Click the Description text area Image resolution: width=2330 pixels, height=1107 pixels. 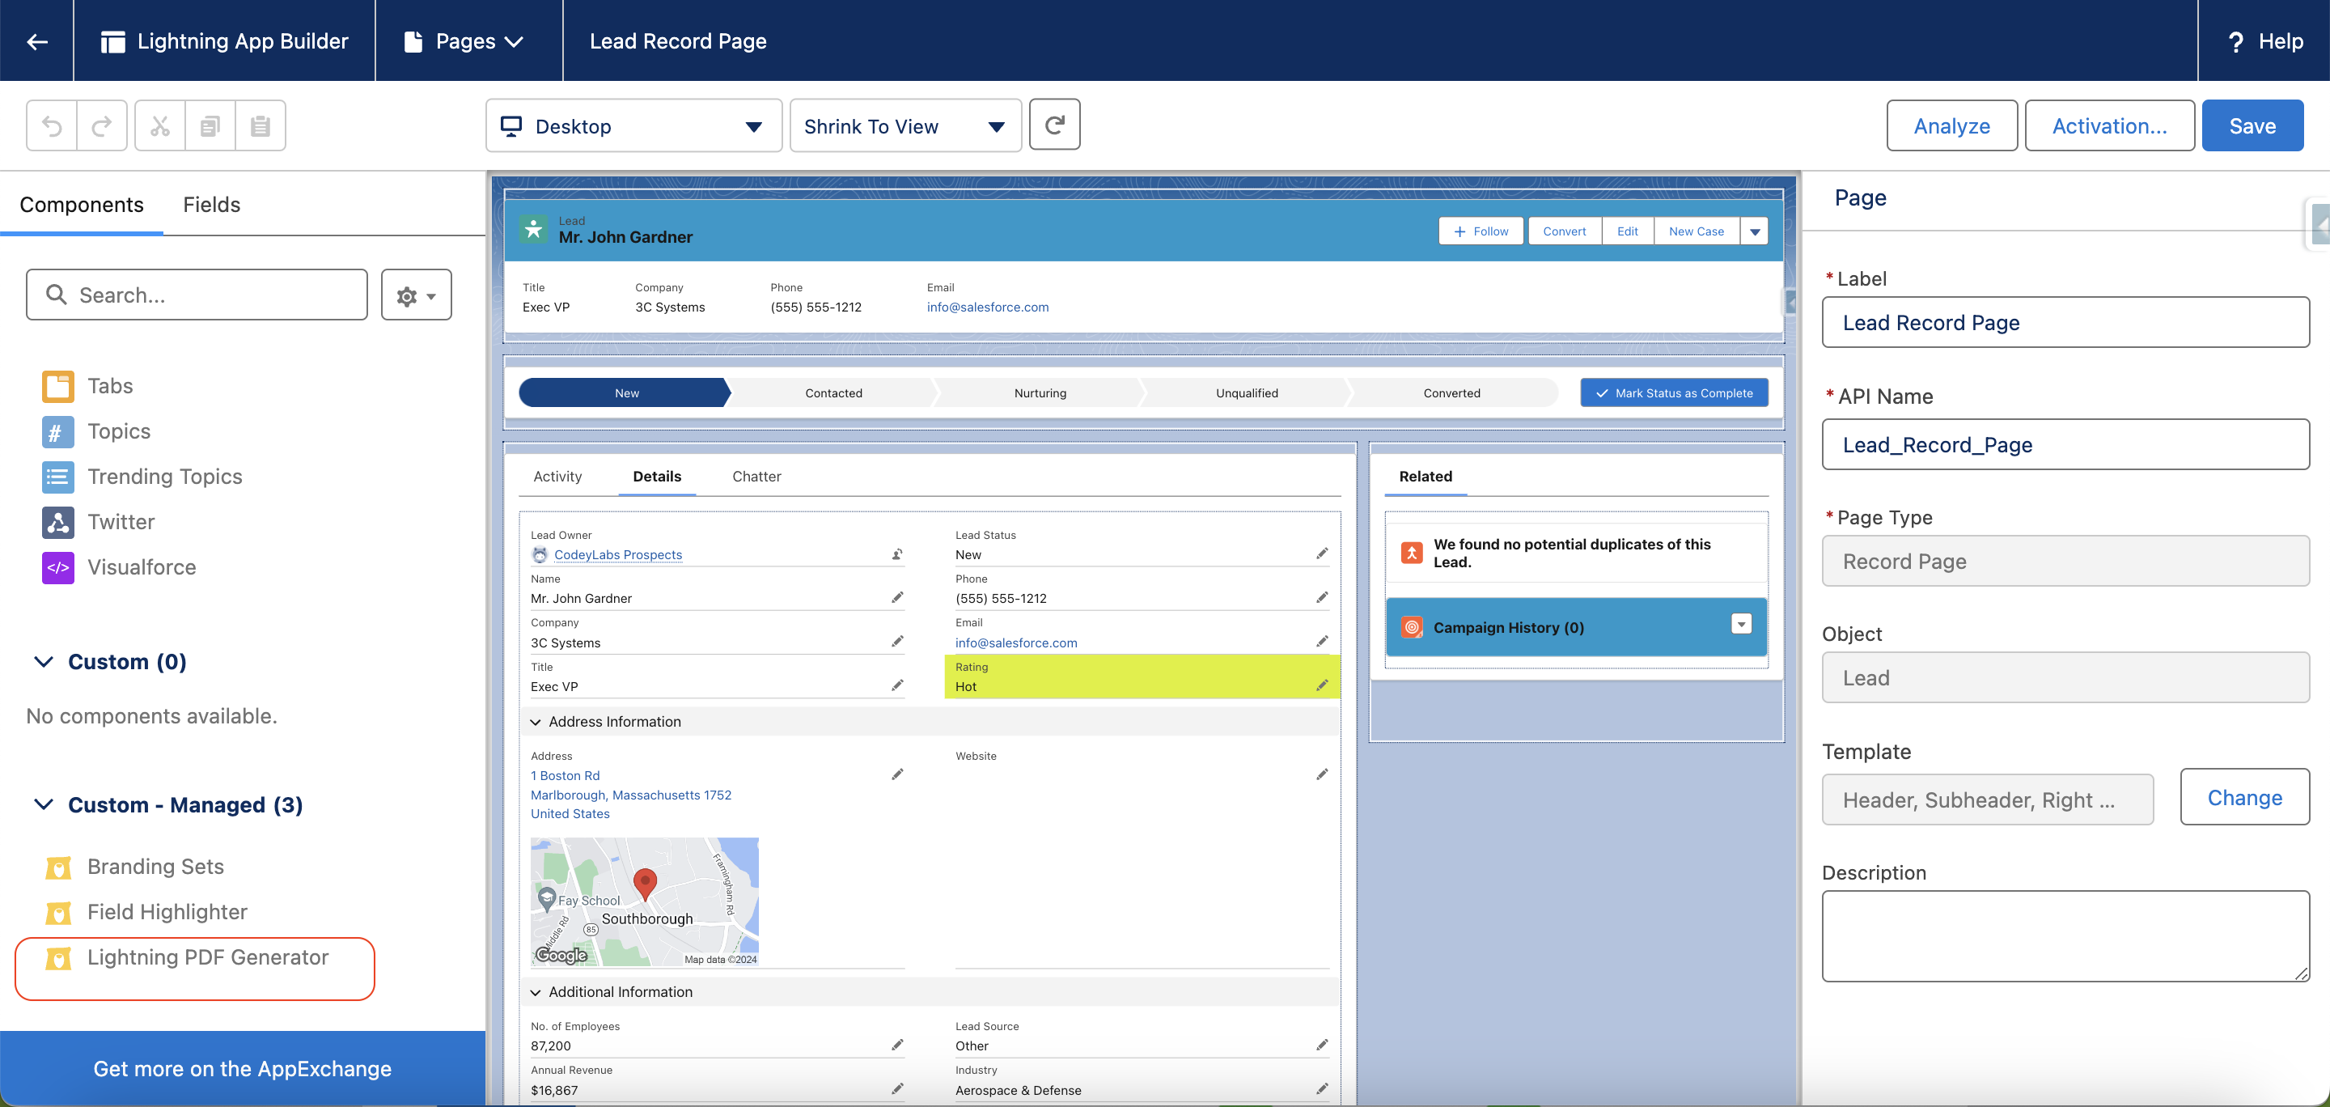[2065, 936]
